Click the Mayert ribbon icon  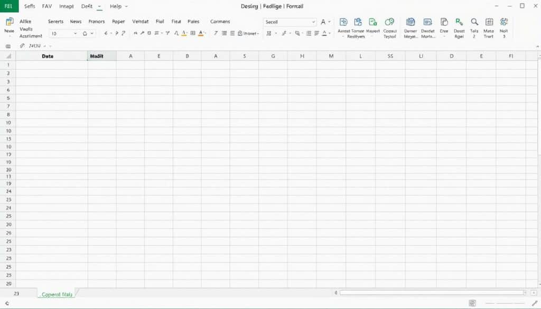pyautogui.click(x=372, y=22)
